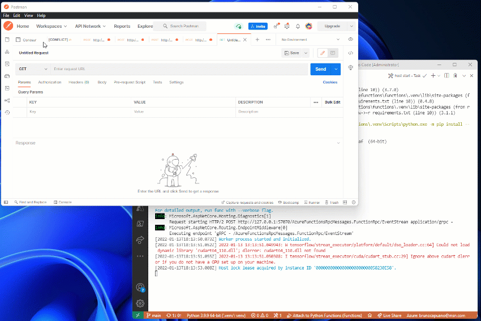Click the Save button
481x321 pixels.
292,53
